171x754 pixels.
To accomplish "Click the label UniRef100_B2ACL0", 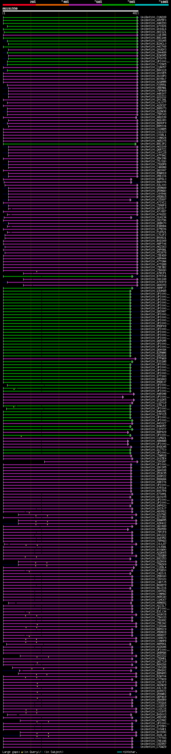I will (153, 44).
